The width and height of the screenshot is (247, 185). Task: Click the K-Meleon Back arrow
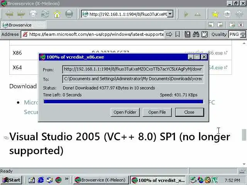coord(9,14)
